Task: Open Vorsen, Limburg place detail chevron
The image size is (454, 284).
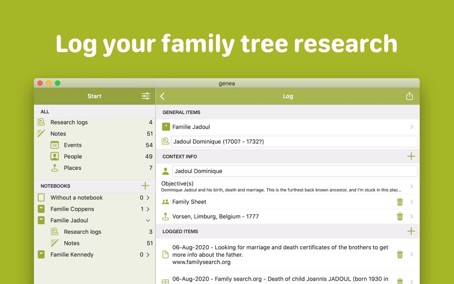Action: point(411,217)
